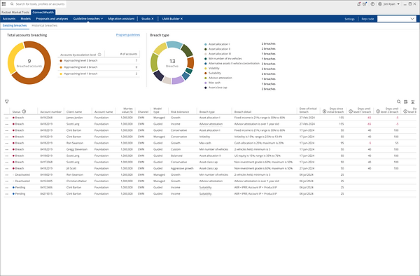Image resolution: width=420 pixels, height=276 pixels.
Task: Switch to Models tab
Action: [x=26, y=19]
